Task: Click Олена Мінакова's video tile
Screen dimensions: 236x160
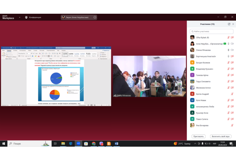Action: point(150,77)
